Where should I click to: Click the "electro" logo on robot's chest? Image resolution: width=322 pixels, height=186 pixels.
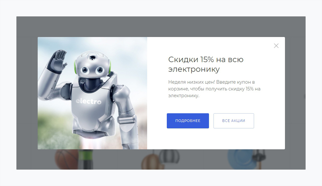pyautogui.click(x=88, y=102)
